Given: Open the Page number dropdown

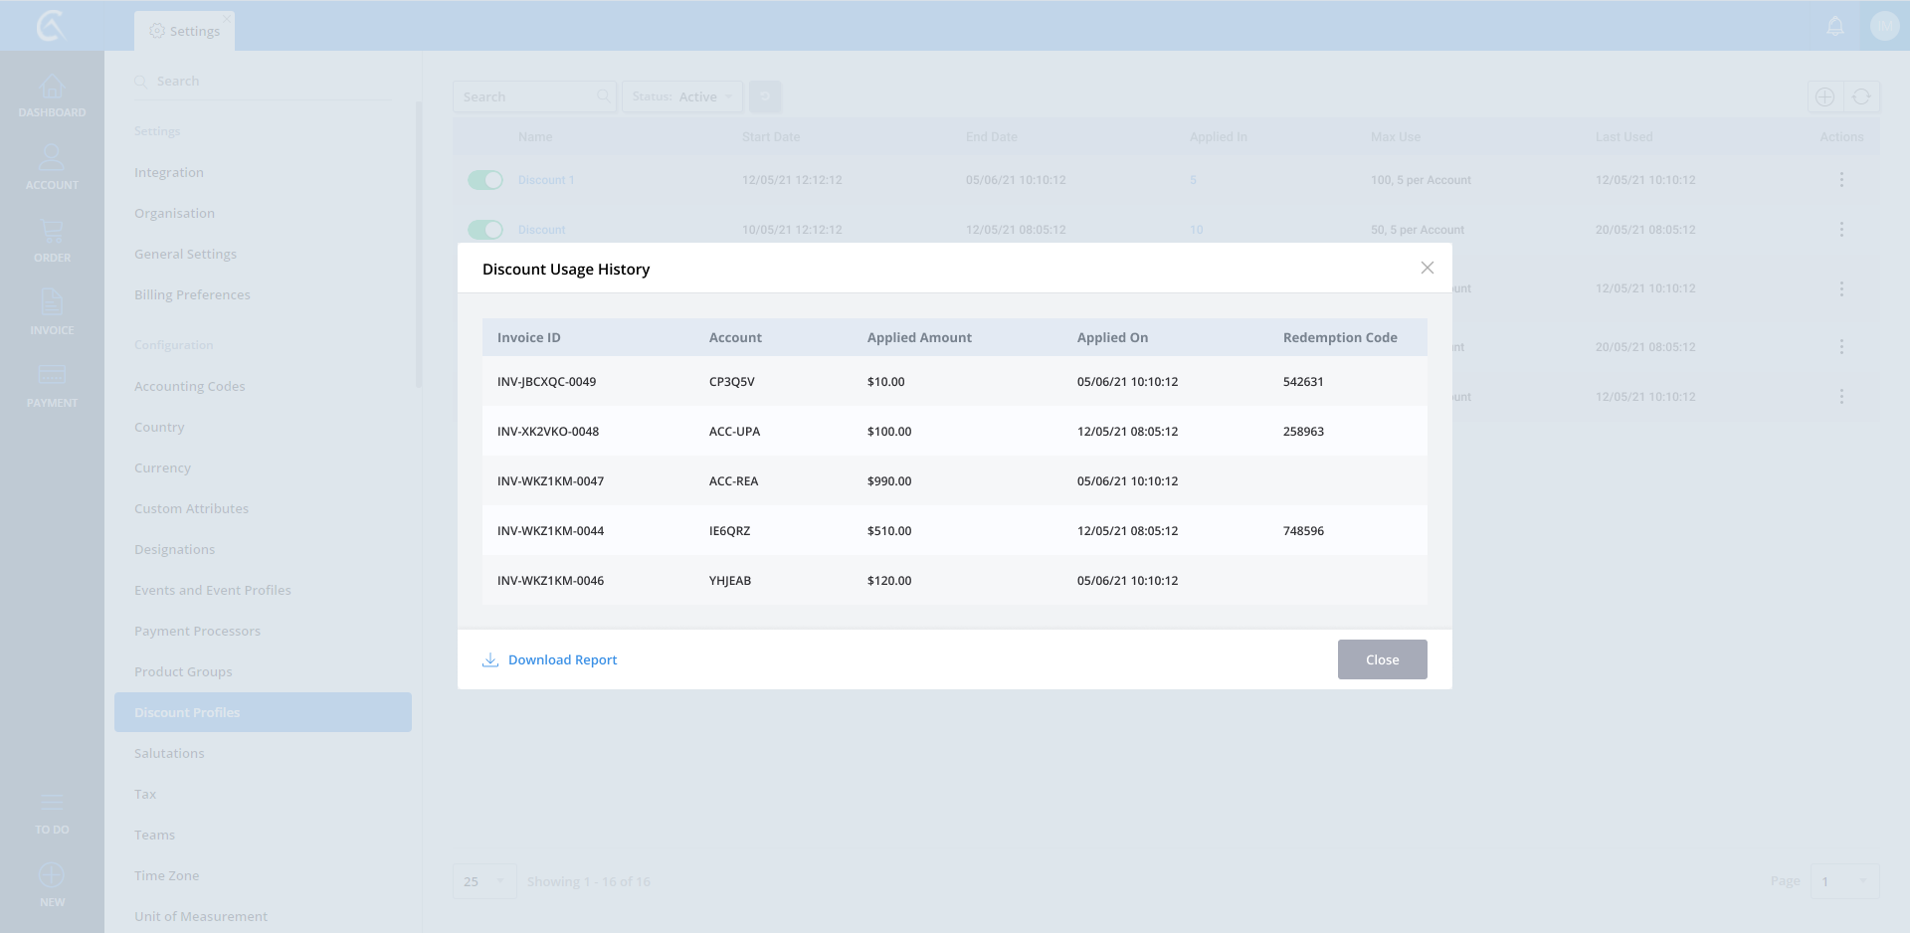Looking at the screenshot, I should [1843, 881].
